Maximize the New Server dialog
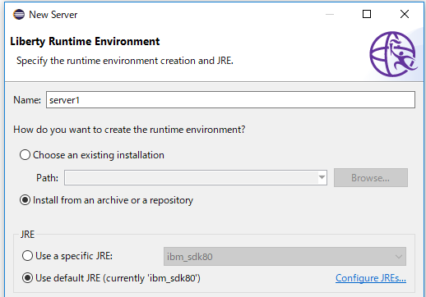 (367, 14)
